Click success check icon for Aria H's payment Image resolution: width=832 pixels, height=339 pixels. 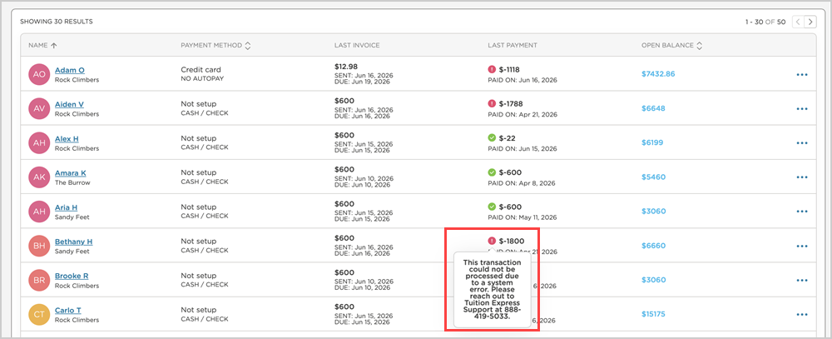point(492,207)
